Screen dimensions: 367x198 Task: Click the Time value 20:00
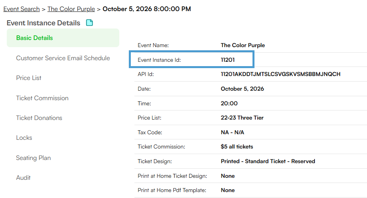click(229, 103)
